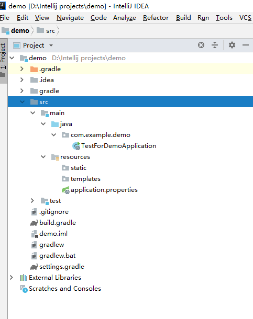Click the demo.iml file icon
This screenshot has width=253, height=319.
click(35, 234)
